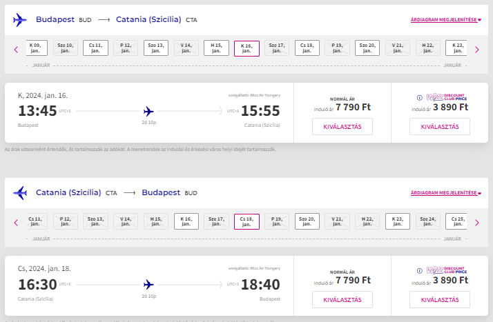The width and height of the screenshot is (493, 322).
Task: Open return Wizz Discount Club info icon
Action: point(420,270)
